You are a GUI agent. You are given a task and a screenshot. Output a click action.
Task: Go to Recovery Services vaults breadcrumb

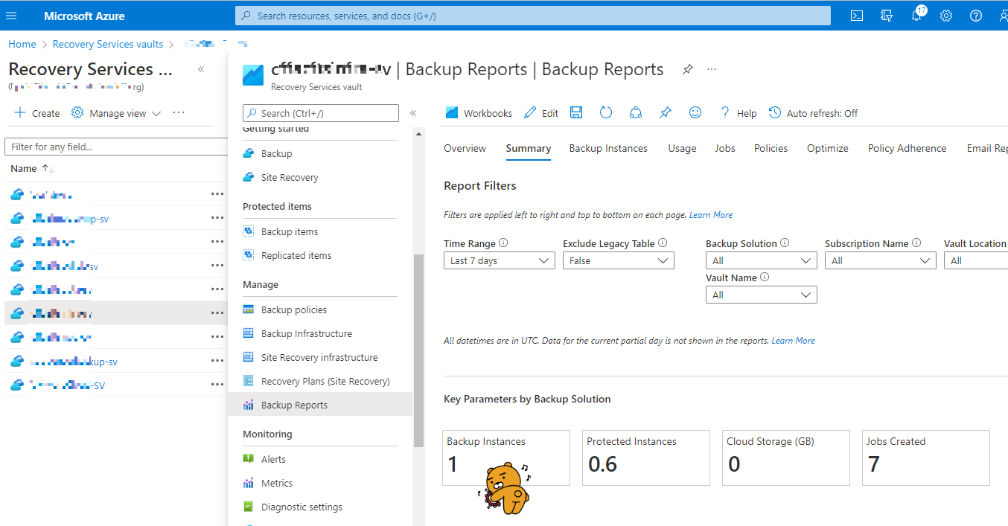coord(108,45)
